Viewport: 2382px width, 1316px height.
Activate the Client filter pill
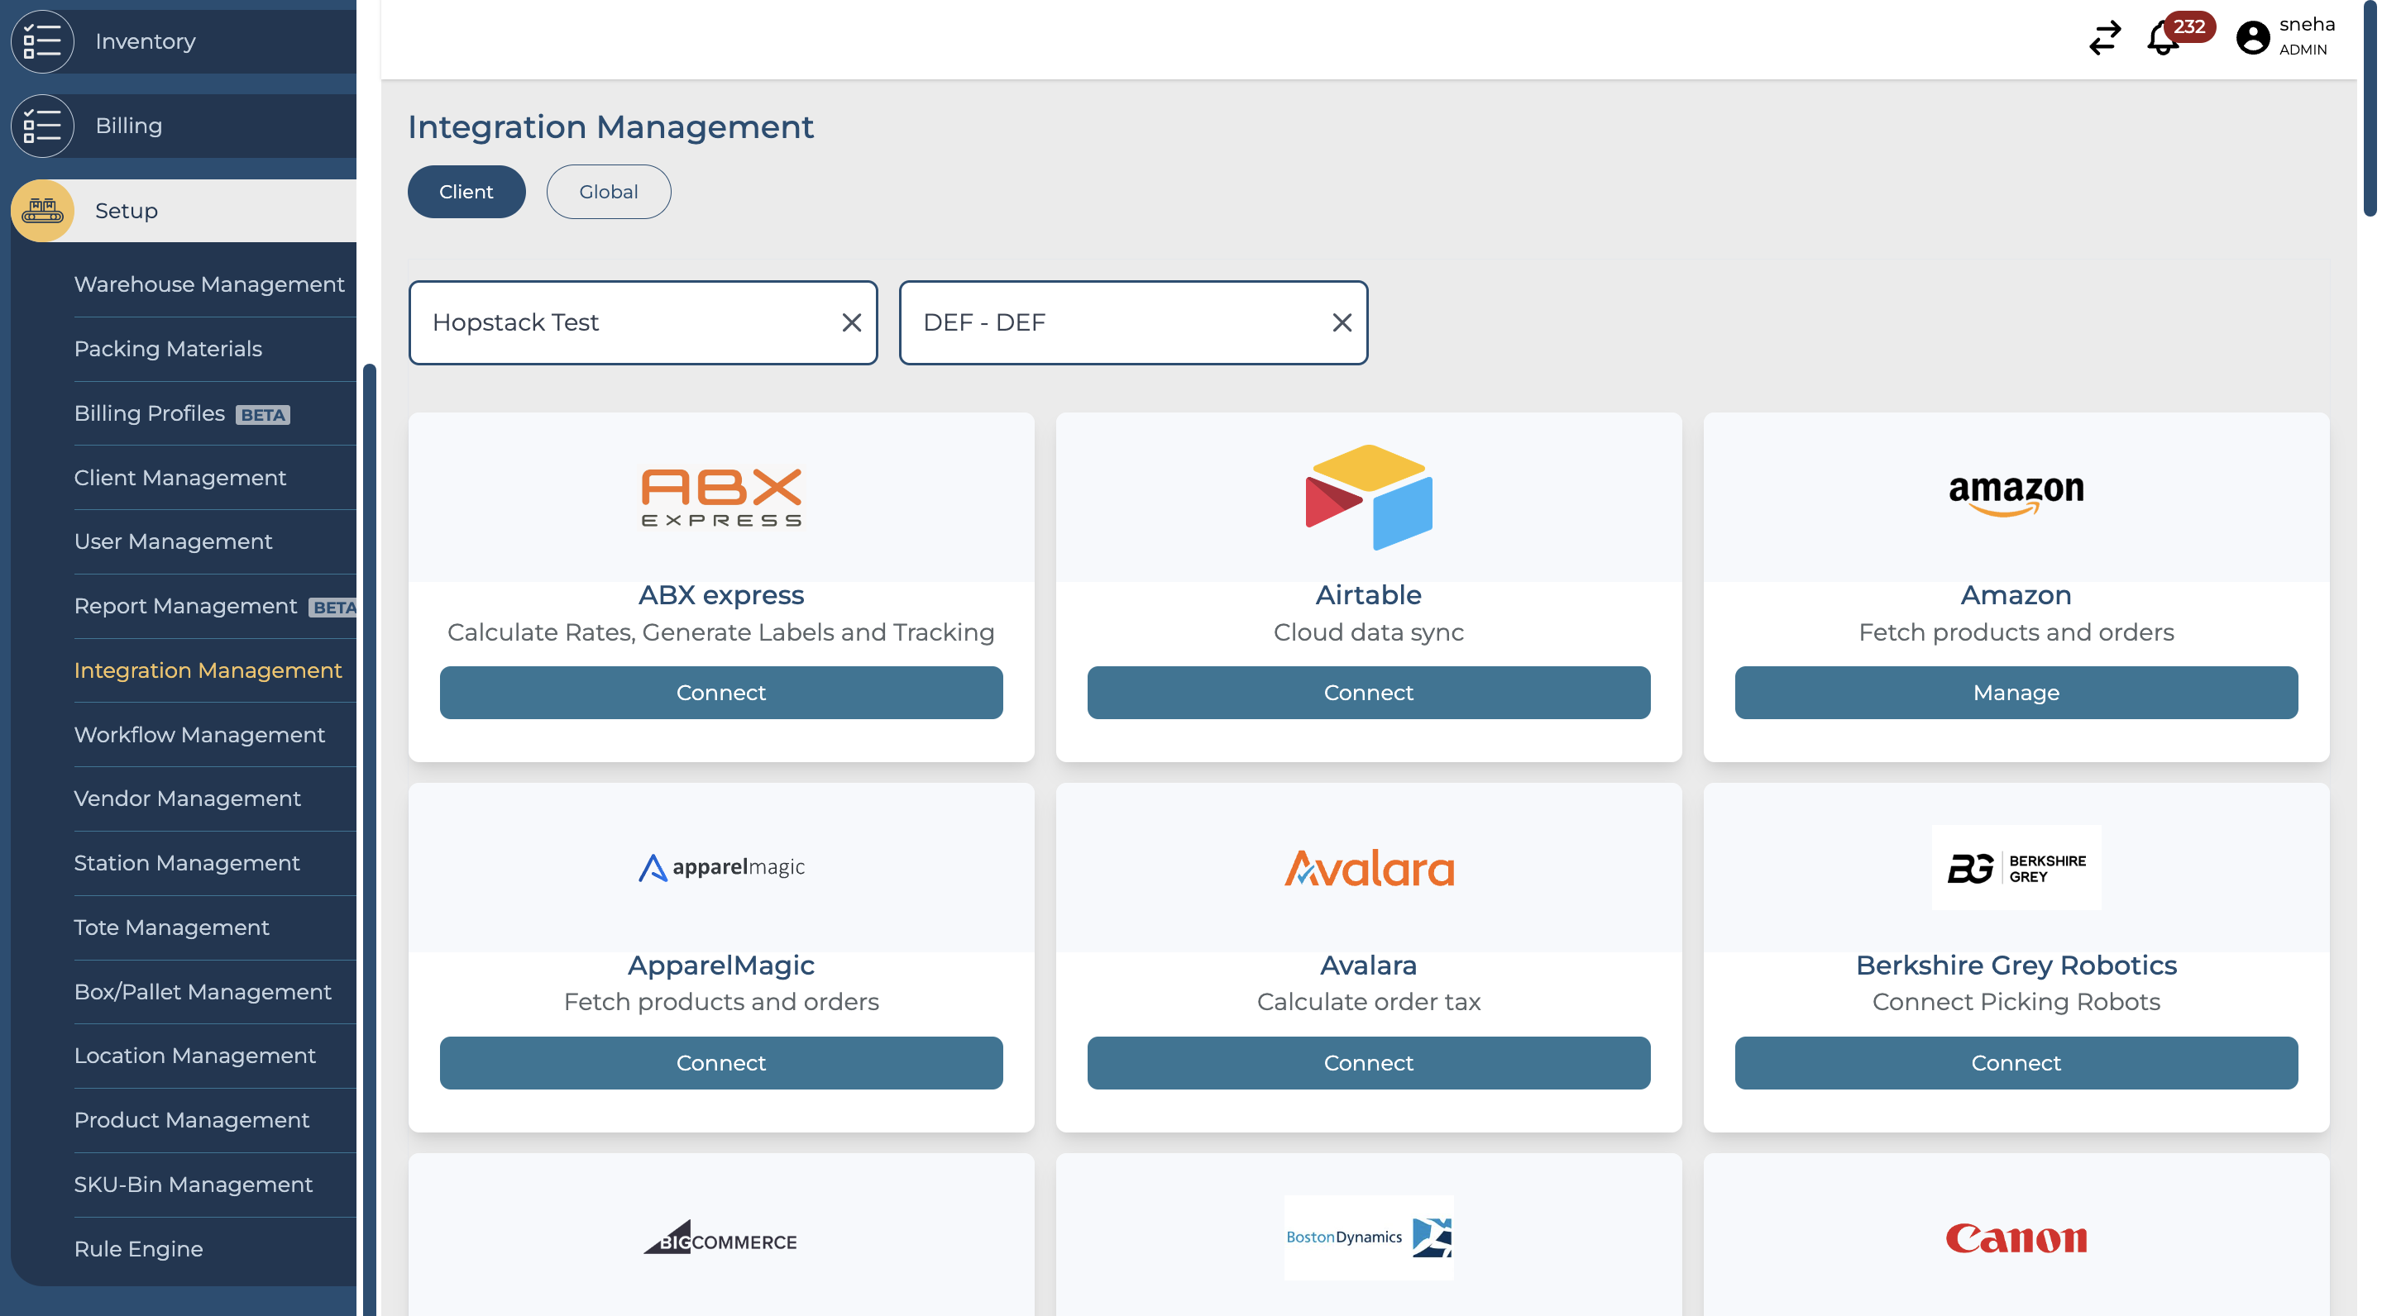[x=466, y=191]
